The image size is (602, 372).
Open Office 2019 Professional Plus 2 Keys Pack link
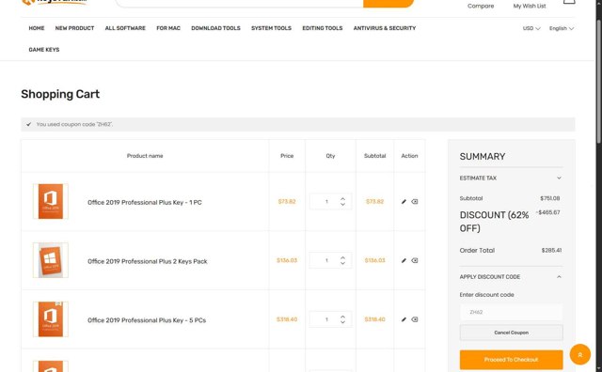point(148,261)
